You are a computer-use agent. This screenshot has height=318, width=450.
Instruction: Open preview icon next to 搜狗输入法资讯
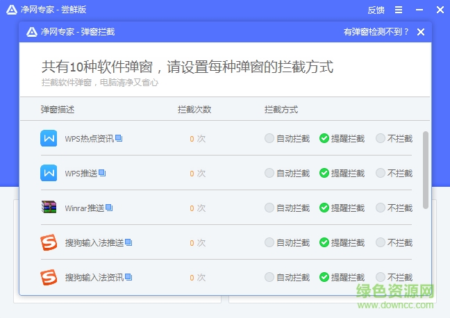(x=128, y=277)
